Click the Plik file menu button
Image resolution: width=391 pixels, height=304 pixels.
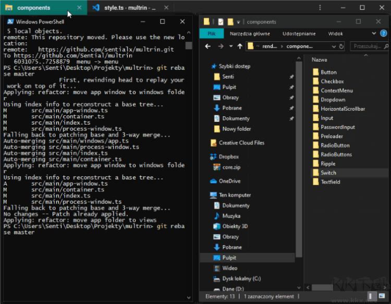point(212,34)
